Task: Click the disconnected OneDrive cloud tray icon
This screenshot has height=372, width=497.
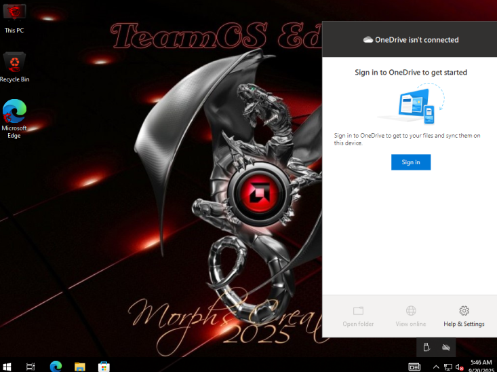Action: tap(446, 348)
